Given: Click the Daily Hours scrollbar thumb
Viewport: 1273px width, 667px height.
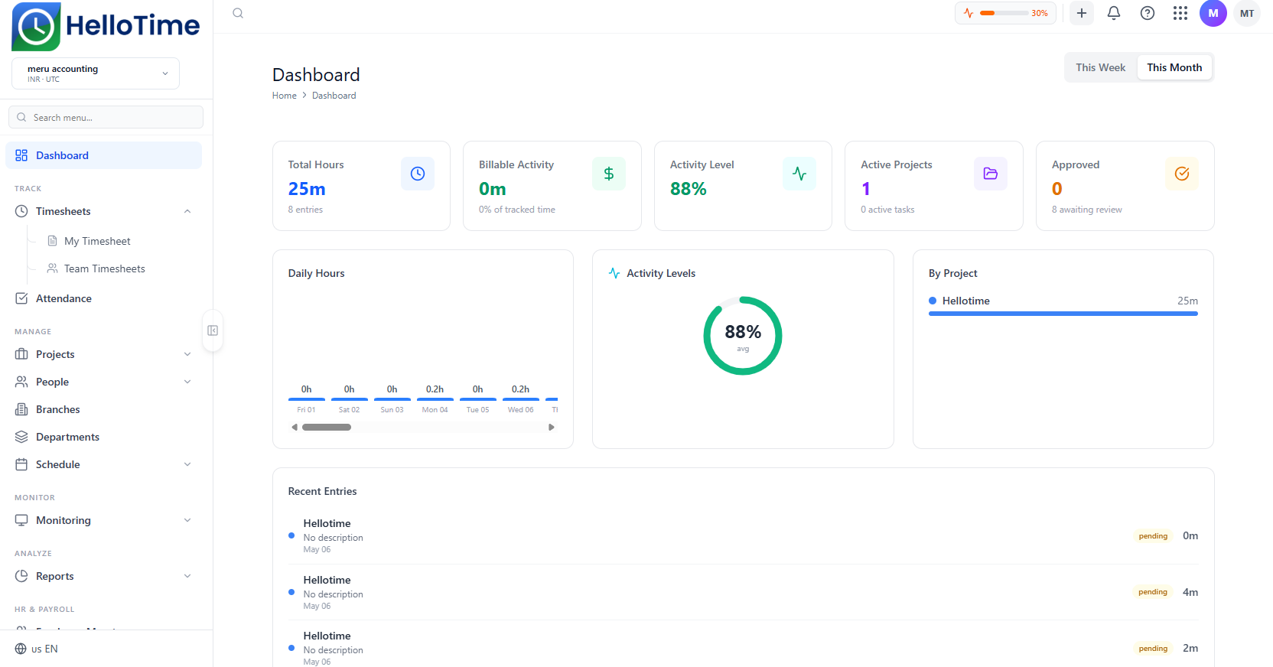Looking at the screenshot, I should tap(327, 428).
